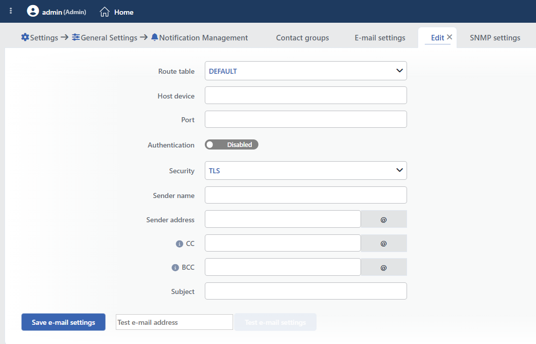
Task: Click the @ box beside Sender address
Action: [384, 219]
